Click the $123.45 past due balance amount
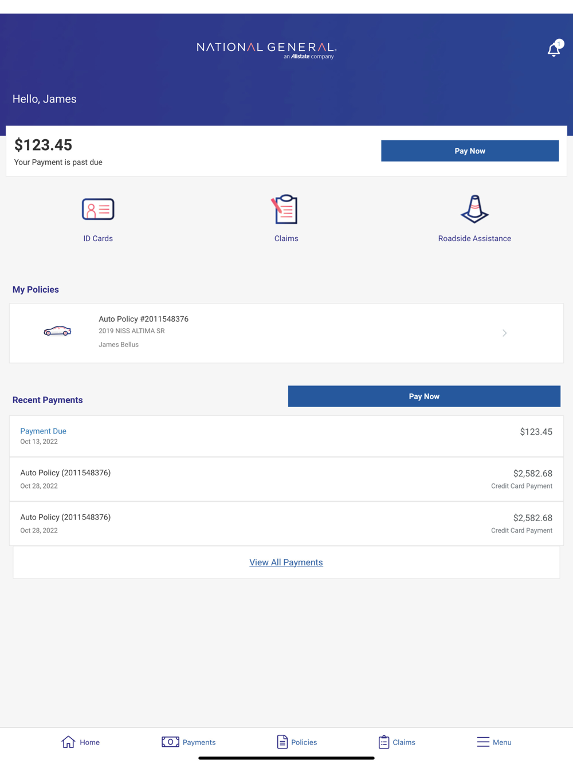 pyautogui.click(x=43, y=145)
